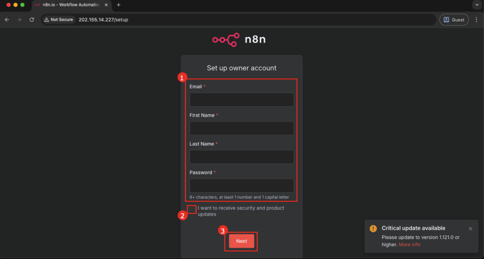Viewport: 484px width, 259px height.
Task: Close the n8n.io browser tab
Action: tap(106, 5)
